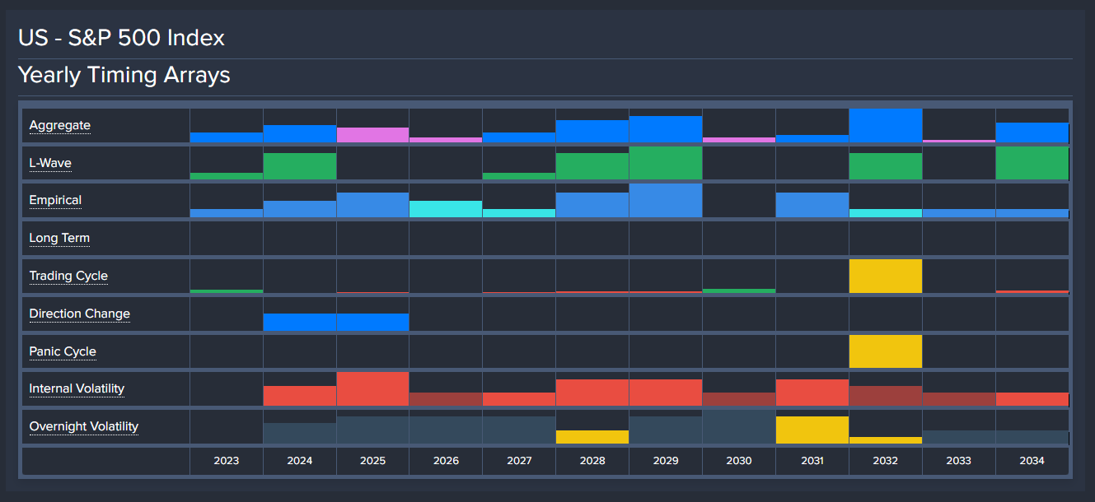
Task: Click the "Yearly Timing Arrays" heading
Action: pyautogui.click(x=124, y=75)
